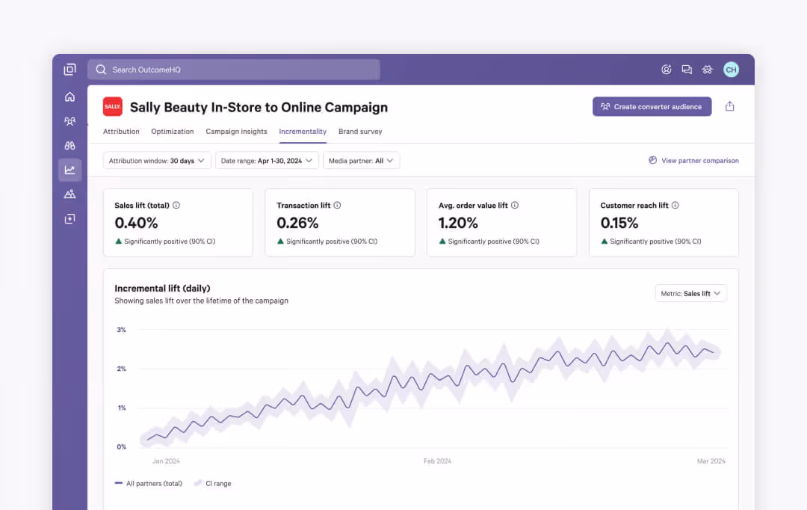Click the export icon at sidebar bottom
The width and height of the screenshot is (807, 510).
click(x=69, y=218)
